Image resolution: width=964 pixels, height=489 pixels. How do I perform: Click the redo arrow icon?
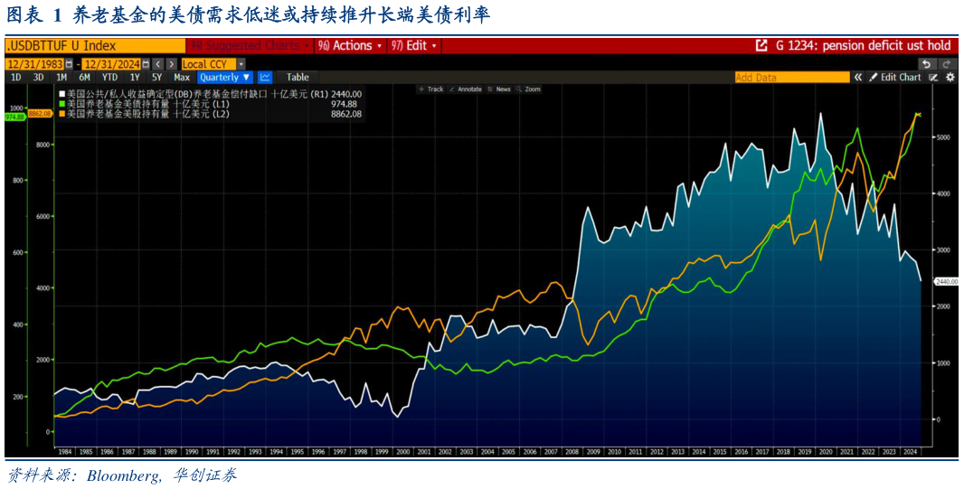(x=948, y=64)
